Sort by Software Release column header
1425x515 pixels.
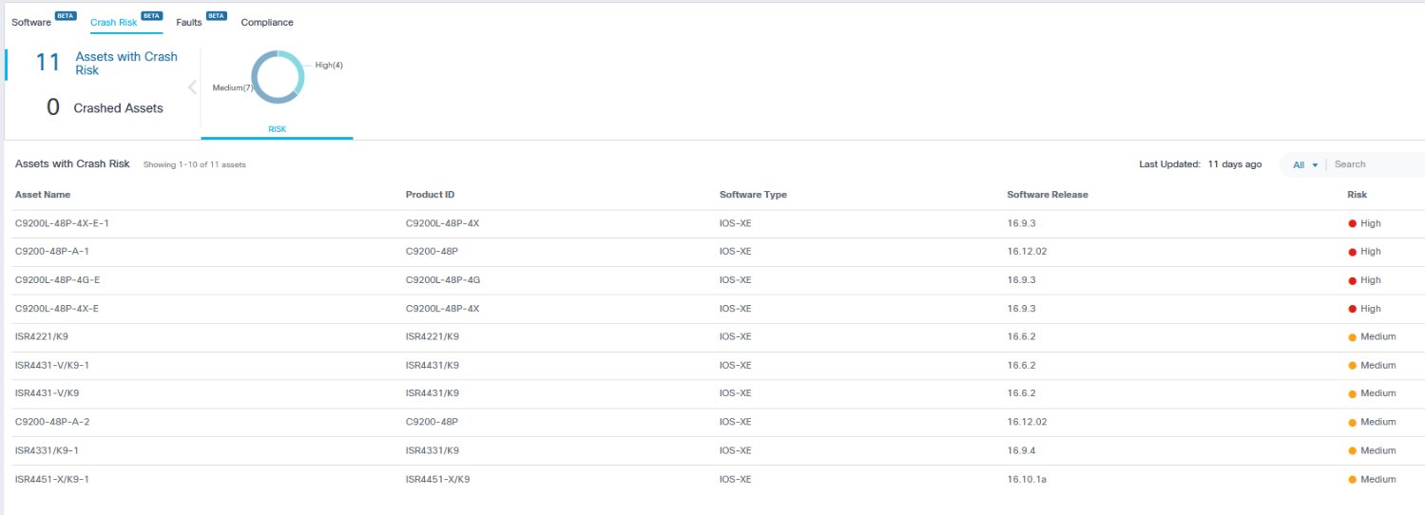pos(1047,195)
